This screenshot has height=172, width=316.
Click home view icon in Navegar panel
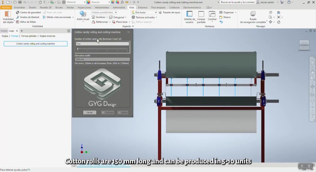[x=278, y=22]
